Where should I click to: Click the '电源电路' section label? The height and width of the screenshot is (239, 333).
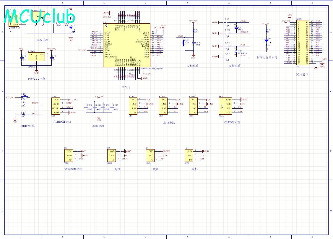click(x=43, y=40)
